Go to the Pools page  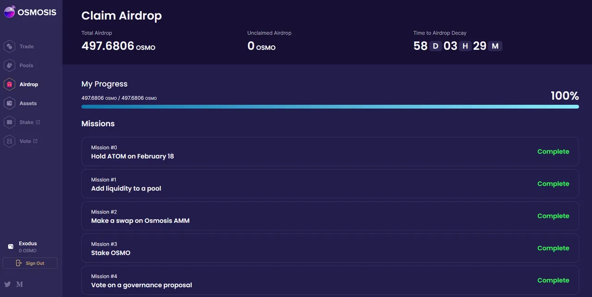[x=26, y=65]
